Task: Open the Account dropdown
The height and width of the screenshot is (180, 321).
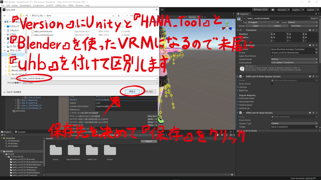Action: tap(283, 10)
